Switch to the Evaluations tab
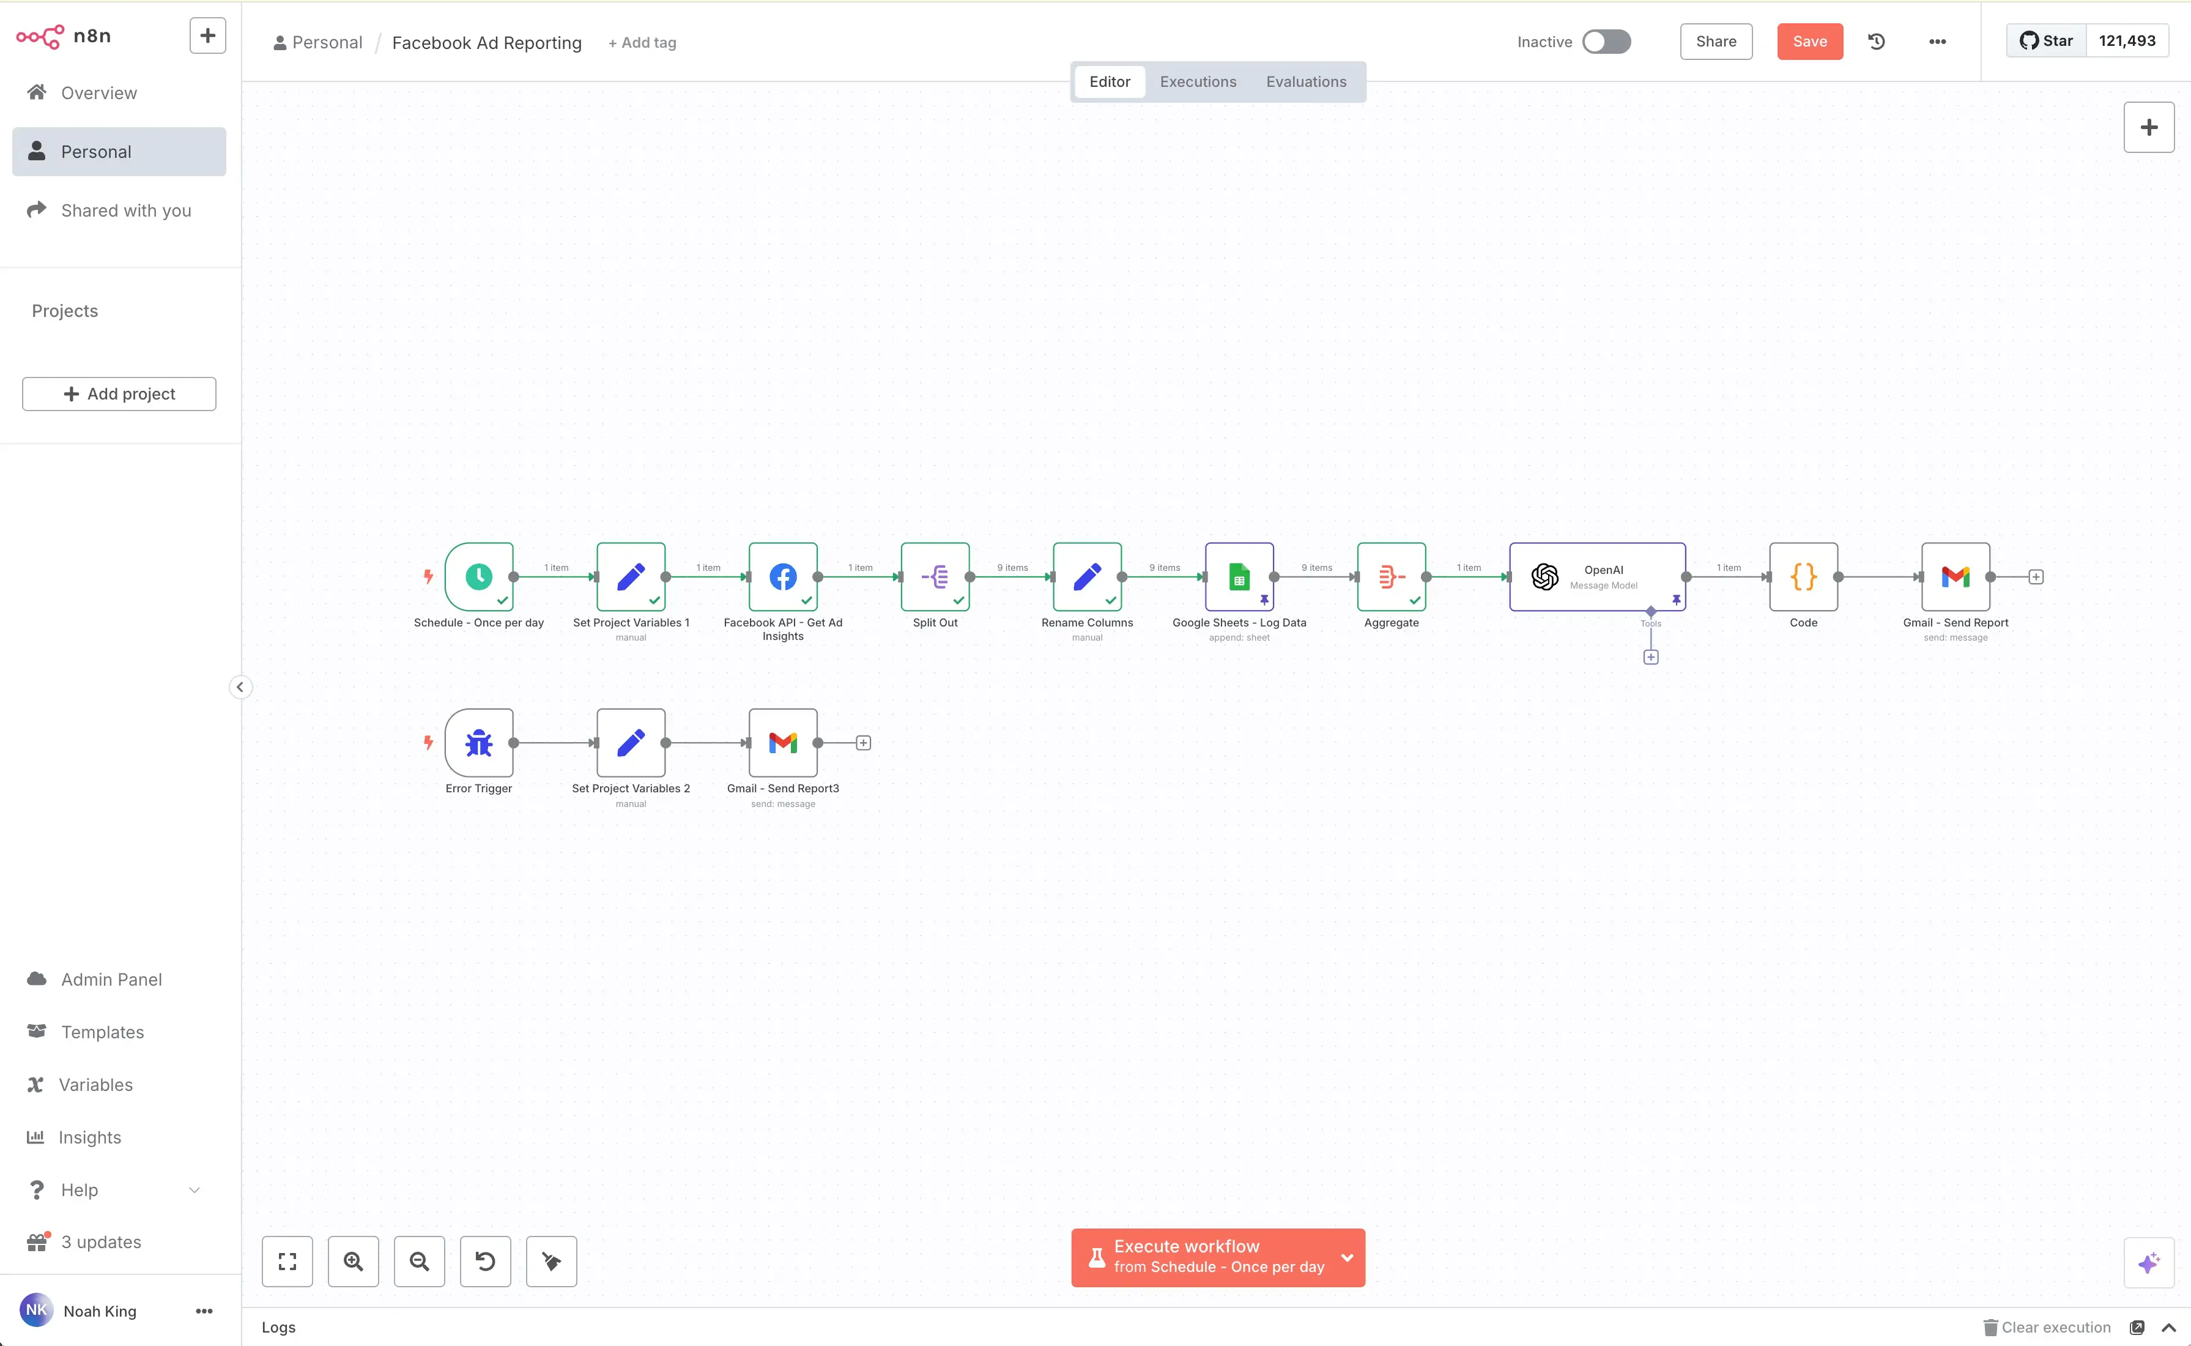This screenshot has width=2191, height=1346. 1307,82
